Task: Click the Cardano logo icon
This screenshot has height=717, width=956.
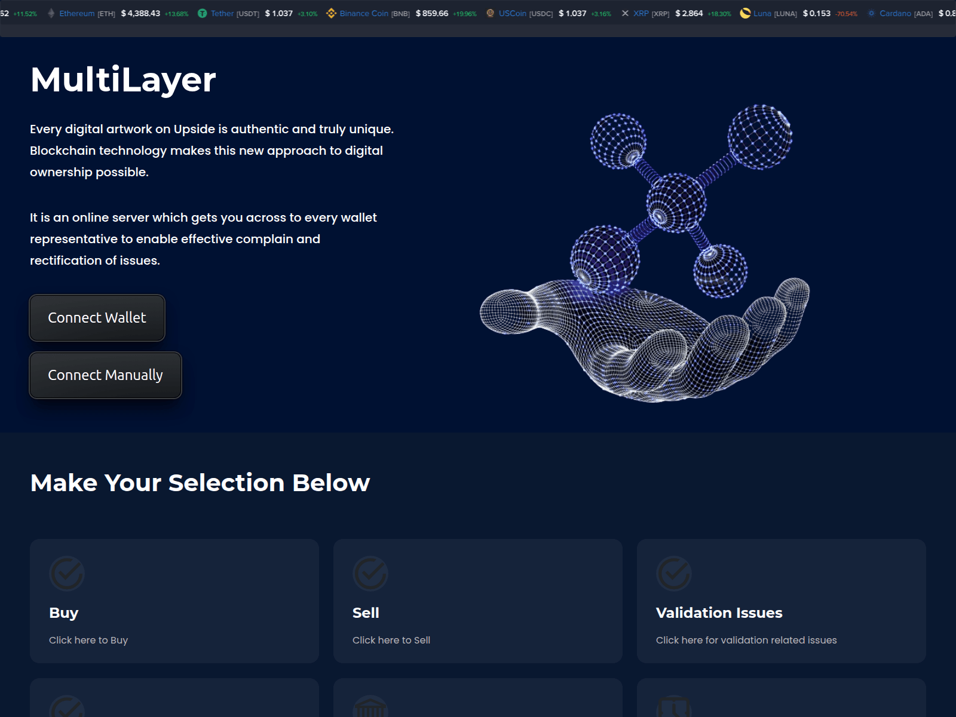Action: click(x=871, y=13)
